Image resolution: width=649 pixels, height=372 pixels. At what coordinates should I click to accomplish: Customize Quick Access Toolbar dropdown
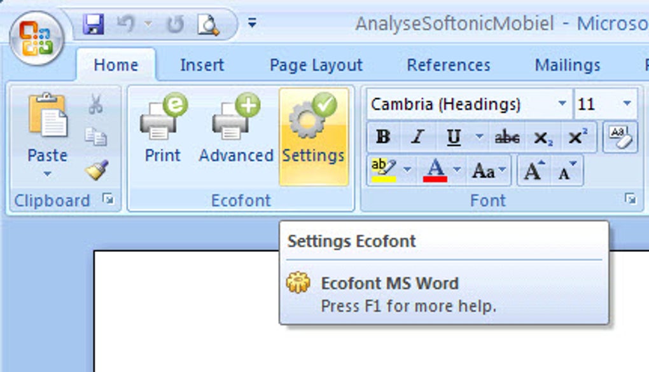pyautogui.click(x=252, y=23)
